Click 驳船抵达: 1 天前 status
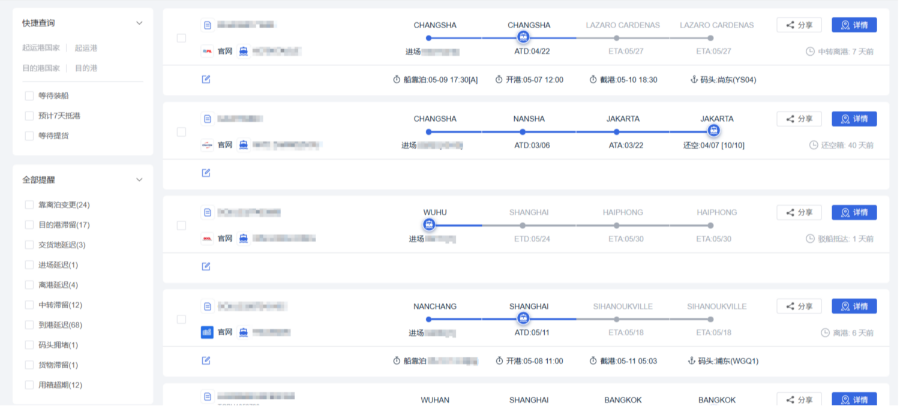Viewport: 900px width, 406px height. 845,239
